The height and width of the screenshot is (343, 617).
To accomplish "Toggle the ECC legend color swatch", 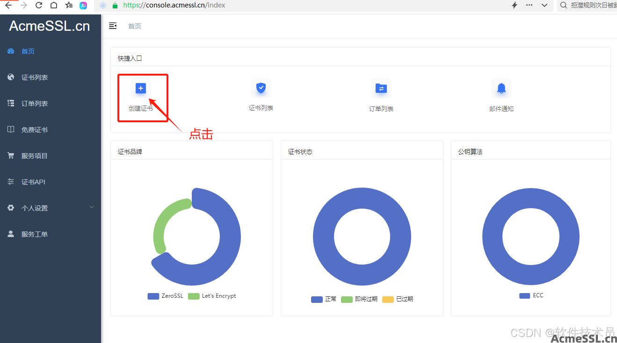I will (524, 295).
